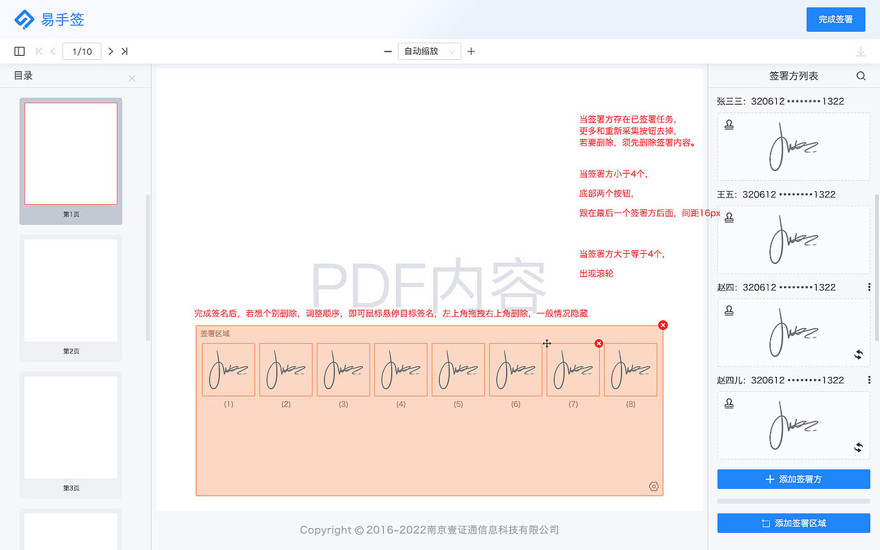Open search in the 签署方列表 panel
This screenshot has height=550, width=880.
coord(861,76)
